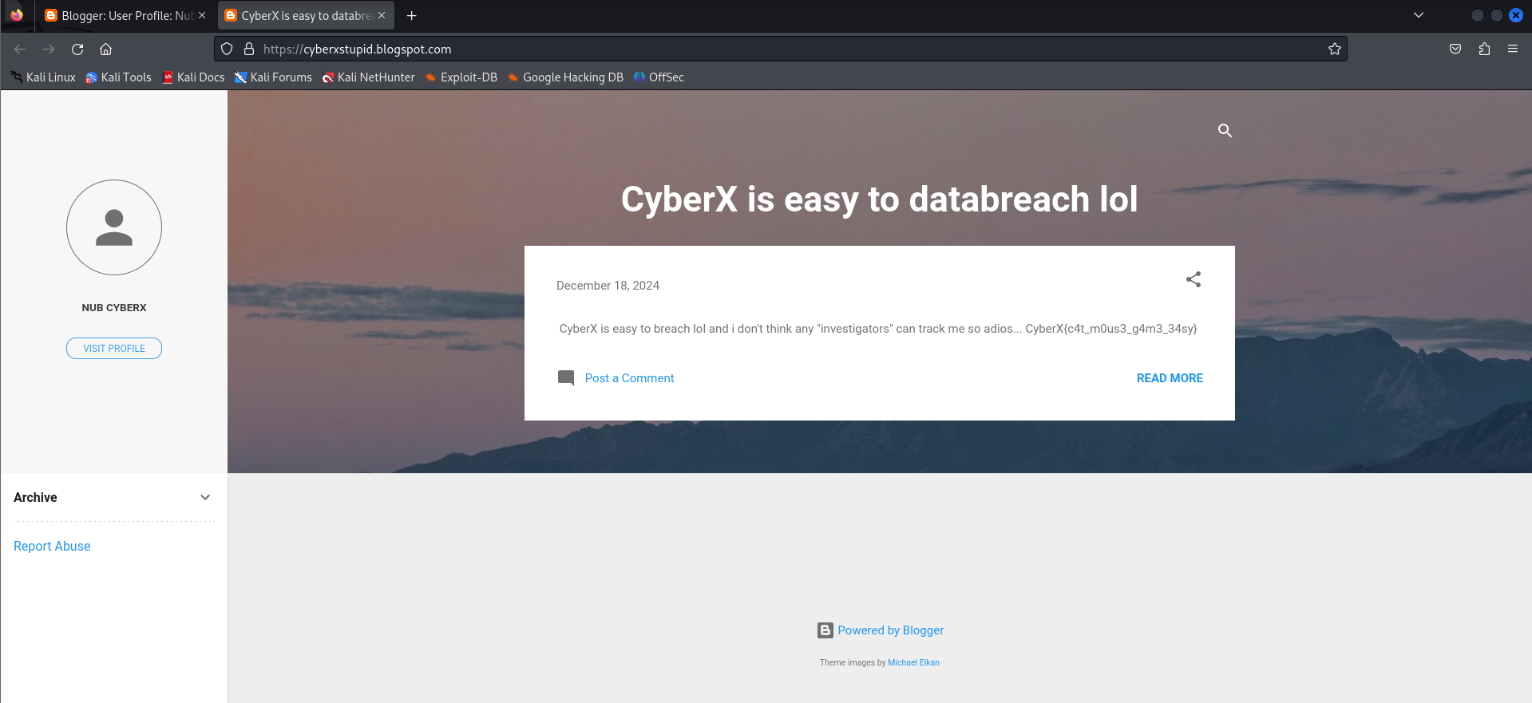
Task: Click the browser reload button
Action: coord(77,49)
